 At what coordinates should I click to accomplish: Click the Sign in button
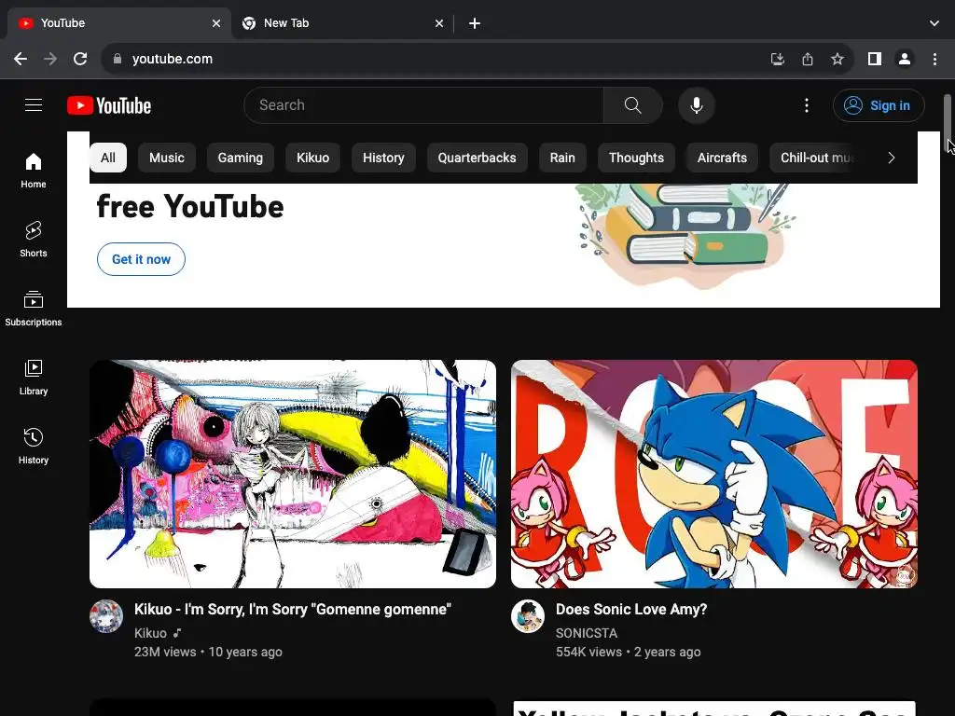879,105
